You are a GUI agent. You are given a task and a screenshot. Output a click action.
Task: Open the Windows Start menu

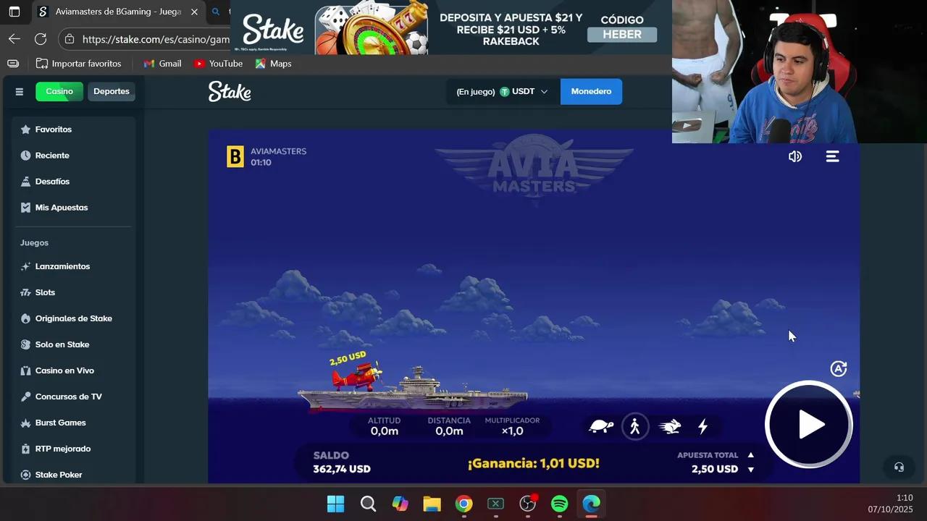[x=336, y=504]
